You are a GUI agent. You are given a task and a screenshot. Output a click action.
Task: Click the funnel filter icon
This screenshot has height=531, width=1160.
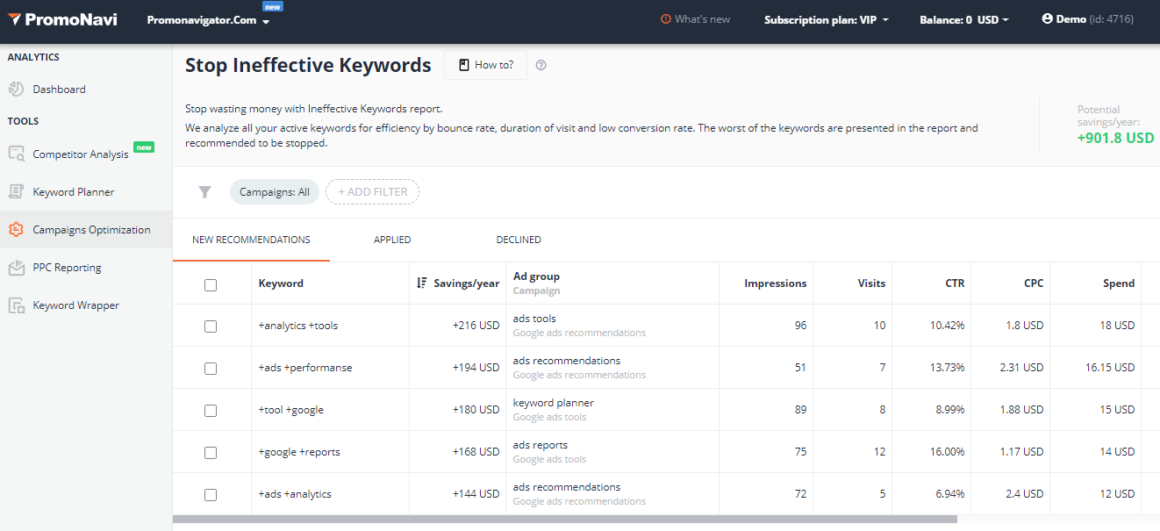pos(204,192)
